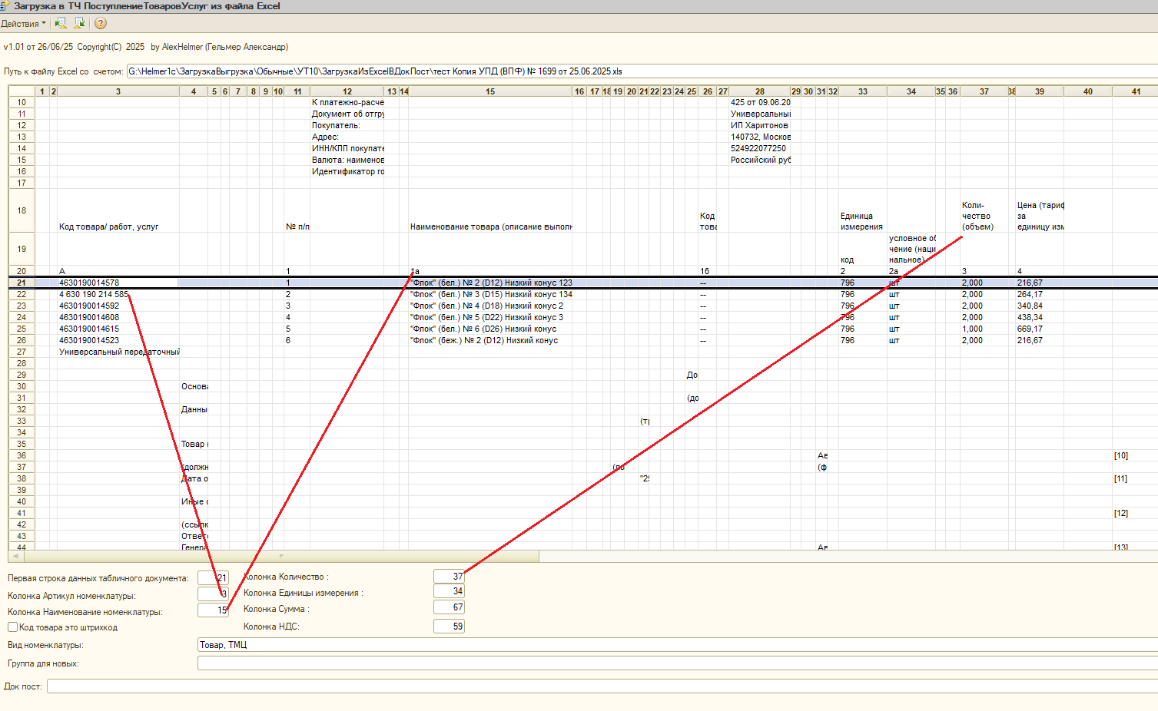Open help via the question mark icon
The height and width of the screenshot is (711, 1158).
(x=101, y=24)
